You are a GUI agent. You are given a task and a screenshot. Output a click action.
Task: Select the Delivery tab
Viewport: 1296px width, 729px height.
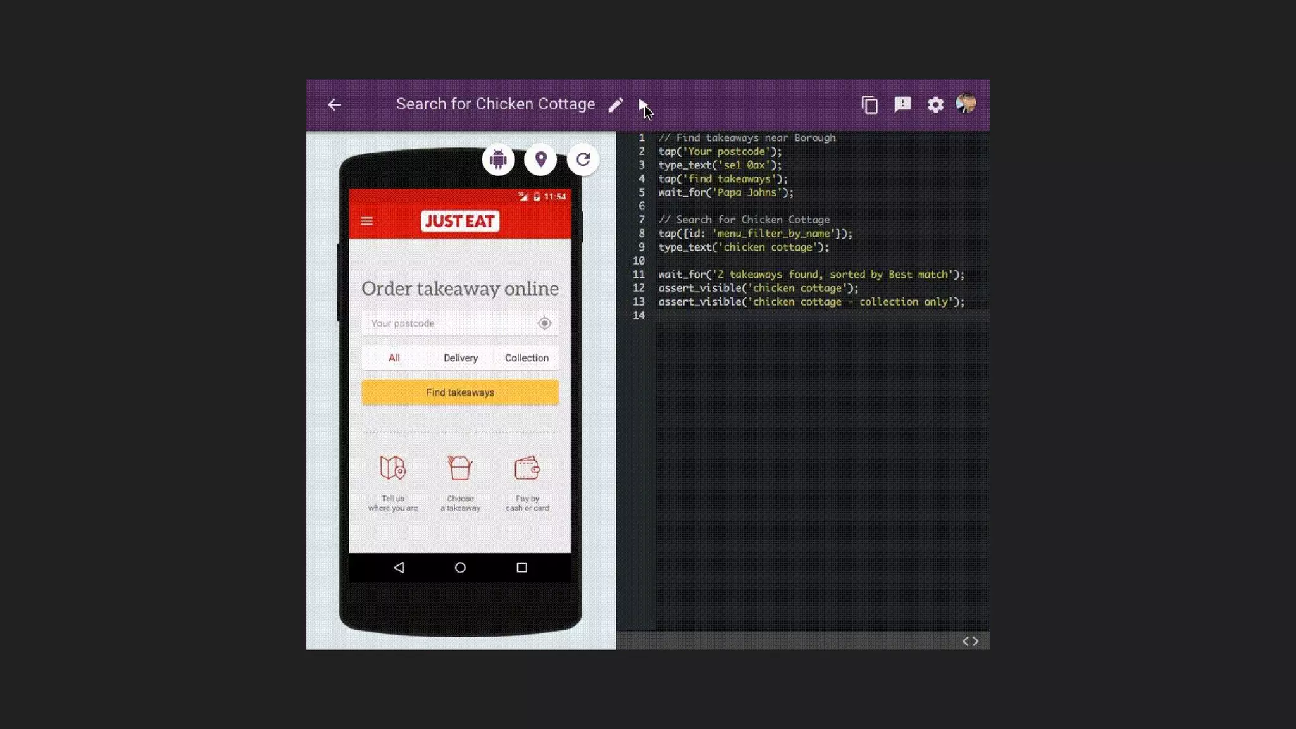pos(460,358)
